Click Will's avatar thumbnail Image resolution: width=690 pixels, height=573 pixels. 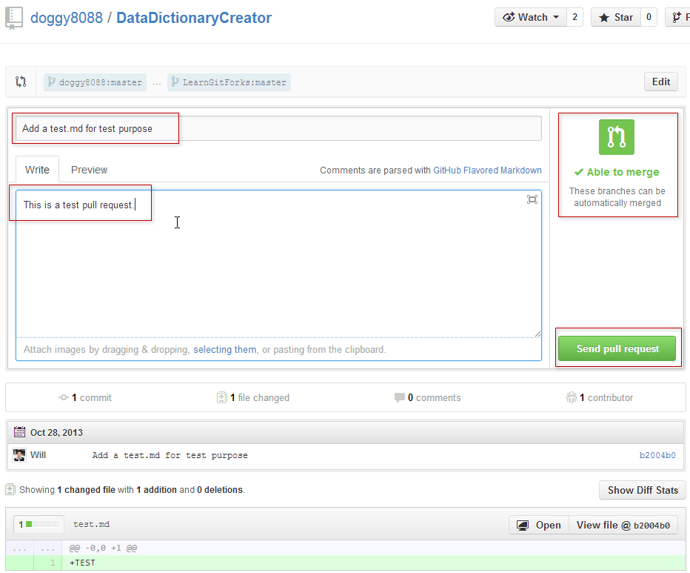[19, 455]
